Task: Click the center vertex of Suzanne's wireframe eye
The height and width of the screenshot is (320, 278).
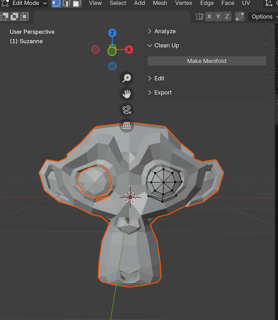Action: pos(163,182)
